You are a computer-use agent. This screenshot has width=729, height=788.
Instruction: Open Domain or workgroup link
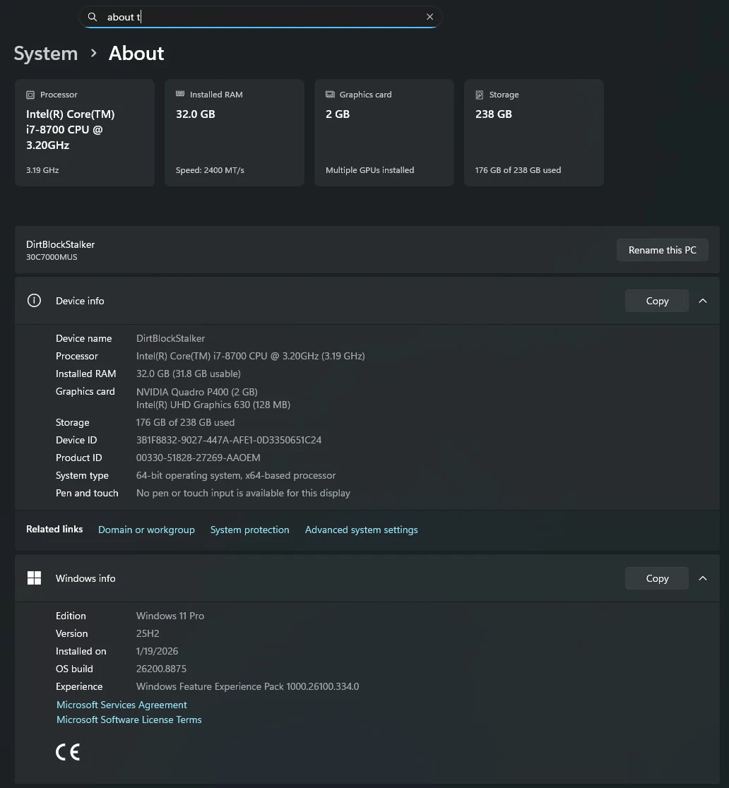[146, 530]
